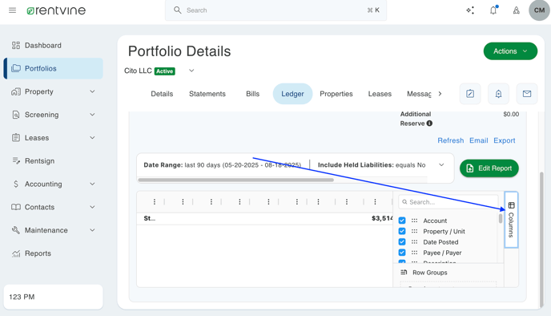551x316 pixels.
Task: Click the Accounting dollar icon
Action: 16,184
